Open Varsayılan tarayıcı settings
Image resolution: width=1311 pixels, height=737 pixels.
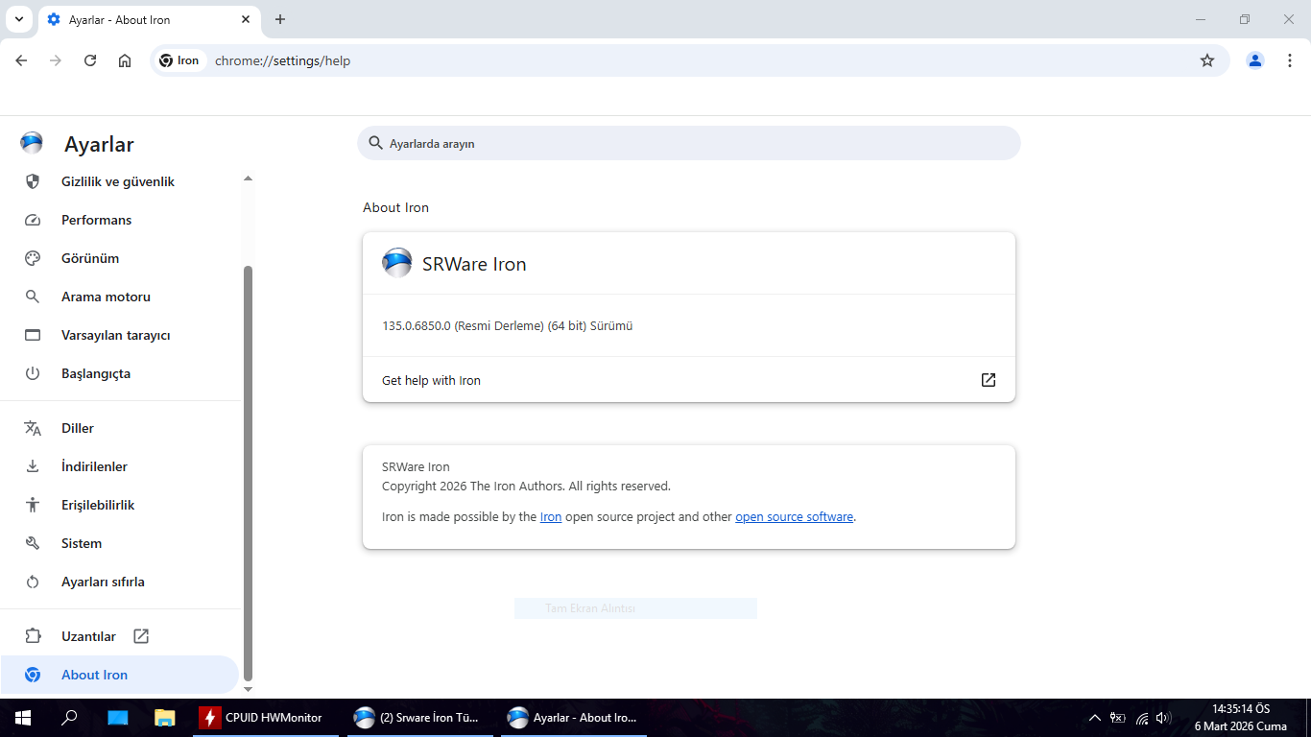click(x=119, y=335)
